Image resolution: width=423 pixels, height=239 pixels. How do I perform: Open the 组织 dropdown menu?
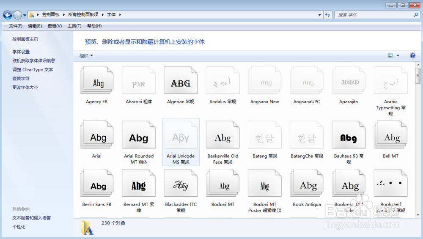[x=86, y=55]
